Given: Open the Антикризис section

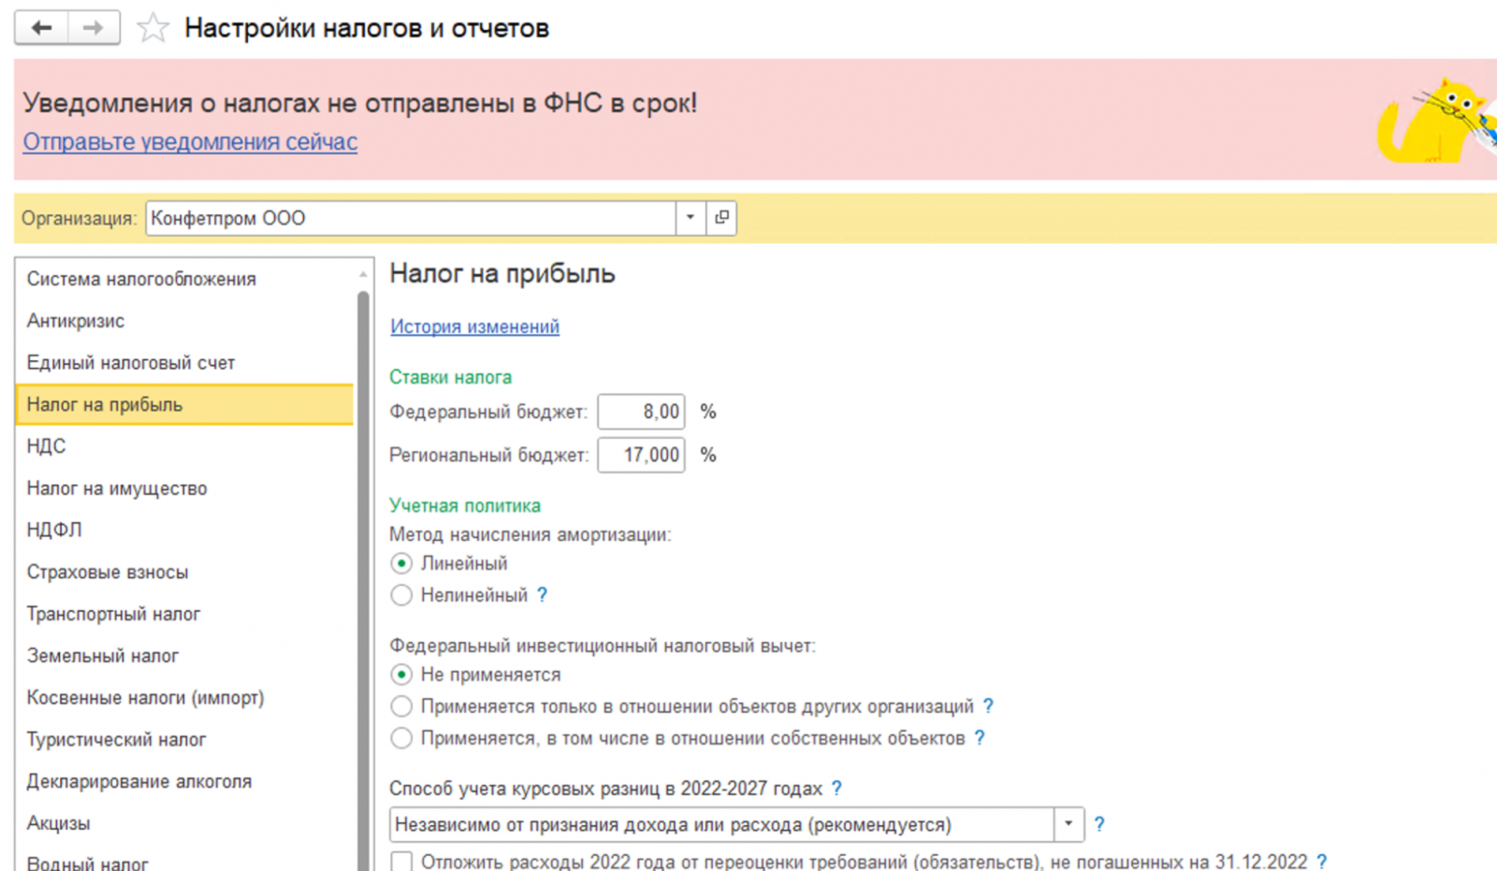Looking at the screenshot, I should point(184,321).
